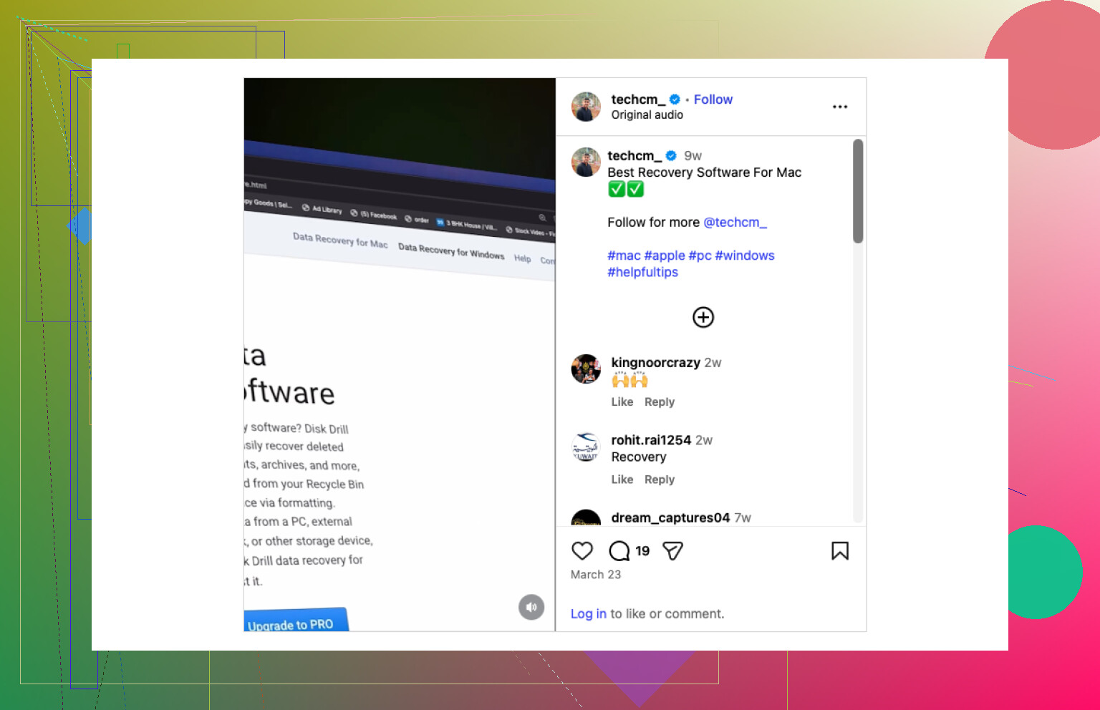Open the Original audio link

point(647,115)
